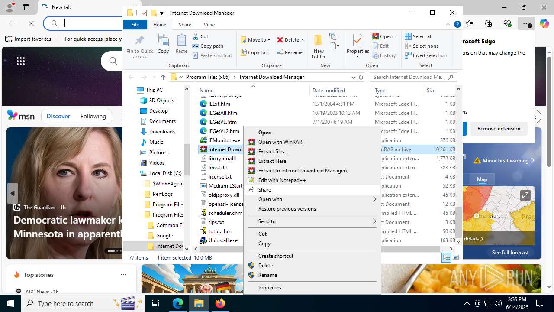
Task: Choose Open in the context menu
Action: coord(312,133)
